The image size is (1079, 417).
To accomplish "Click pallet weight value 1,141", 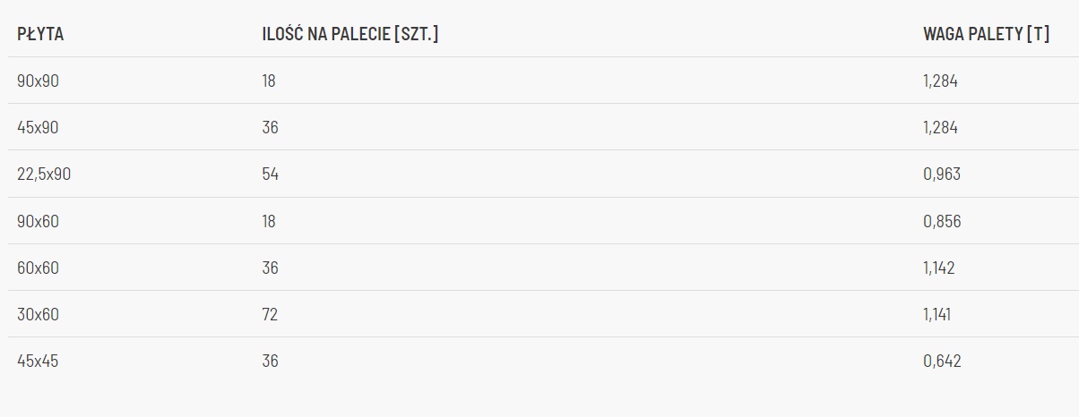I will pyautogui.click(x=937, y=314).
